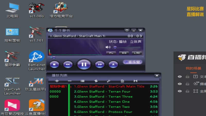The height and width of the screenshot is (116, 206).
Task: Toggle visibility eye of 文本 source
Action: (x=180, y=77)
